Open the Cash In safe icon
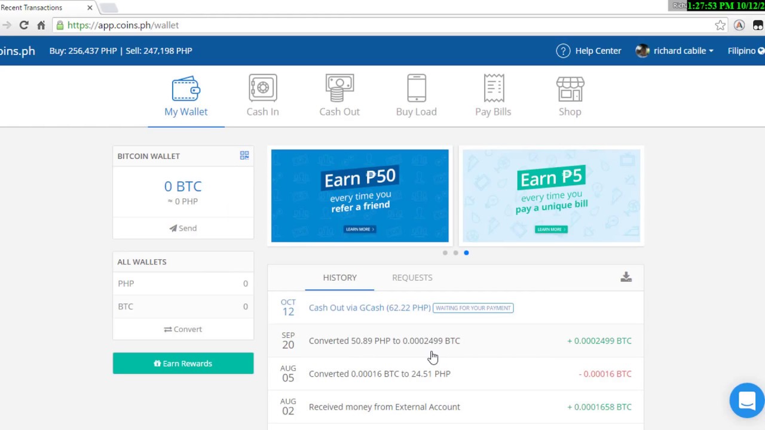 pos(263,88)
